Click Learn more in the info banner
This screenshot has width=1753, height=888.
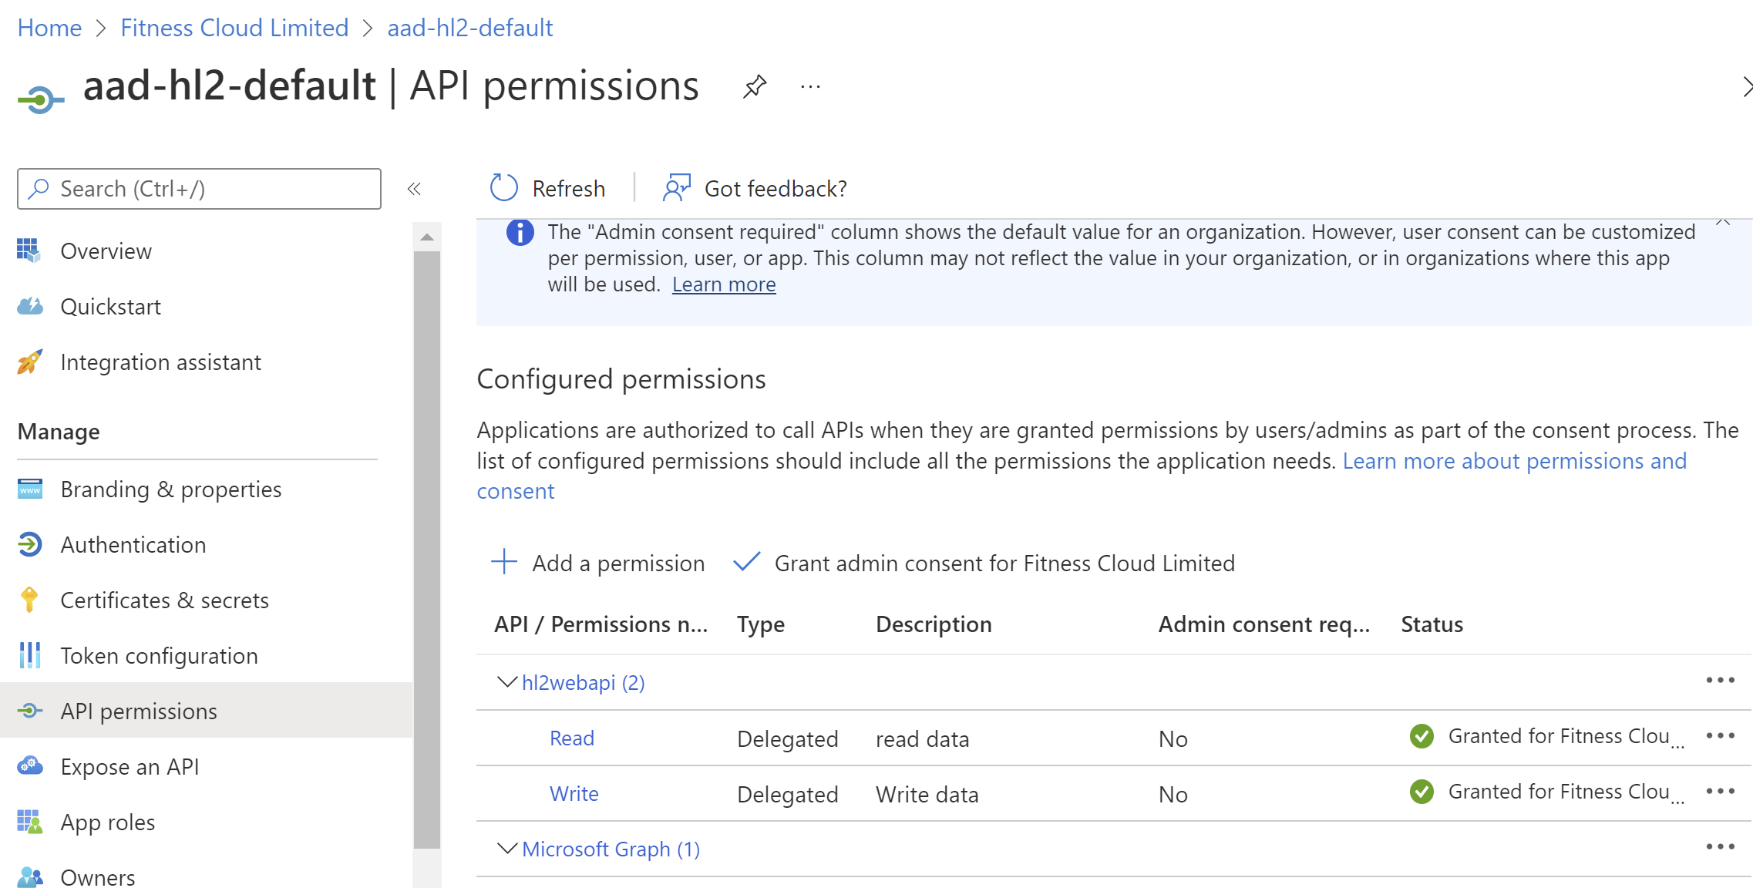click(724, 284)
